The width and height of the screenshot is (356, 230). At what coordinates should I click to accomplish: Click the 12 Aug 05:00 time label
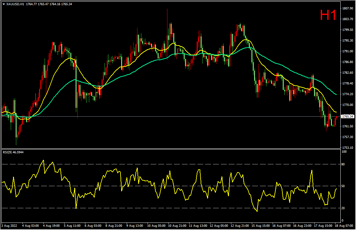click(219, 226)
